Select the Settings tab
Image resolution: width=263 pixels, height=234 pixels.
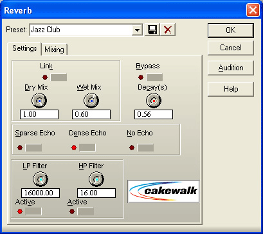tap(24, 48)
